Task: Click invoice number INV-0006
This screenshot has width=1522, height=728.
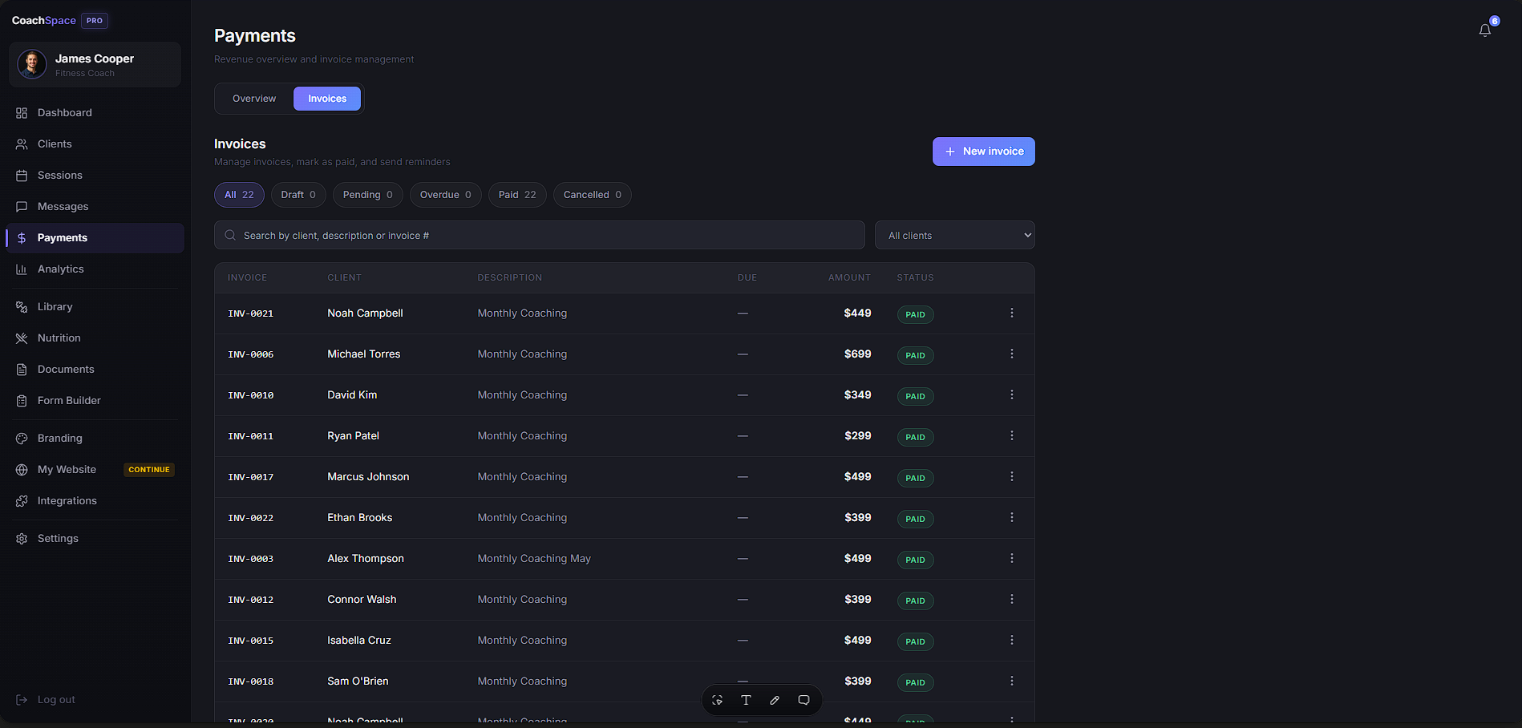Action: point(251,354)
